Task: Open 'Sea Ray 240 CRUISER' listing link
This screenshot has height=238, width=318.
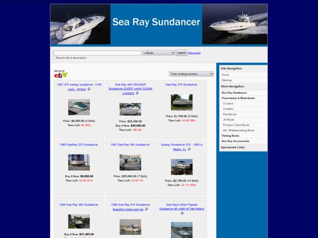Action: 130,89
